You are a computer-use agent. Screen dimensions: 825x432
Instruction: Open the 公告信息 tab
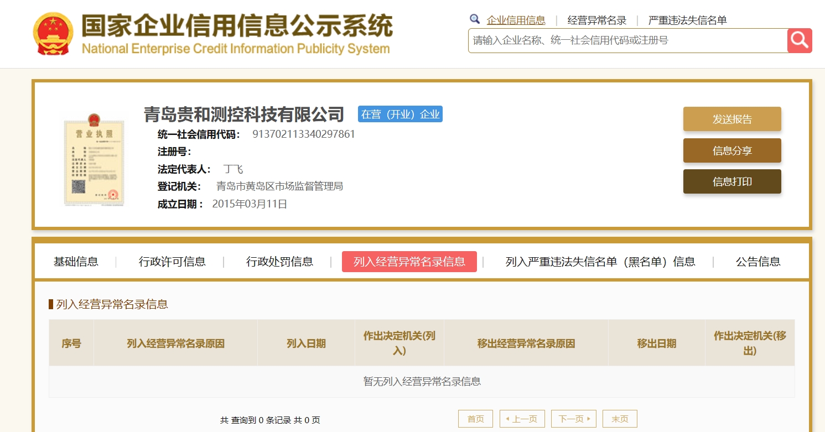pos(758,262)
